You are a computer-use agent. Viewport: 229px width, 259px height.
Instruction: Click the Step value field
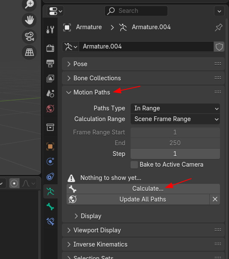pyautogui.click(x=175, y=154)
